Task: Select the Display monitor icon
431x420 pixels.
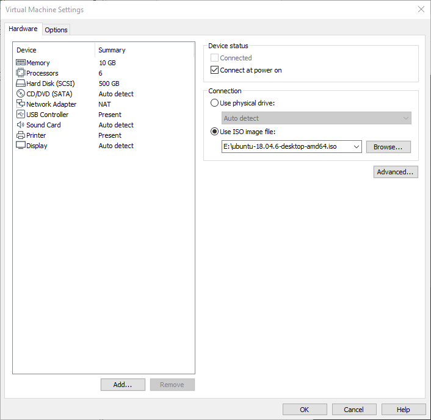Action: 21,146
